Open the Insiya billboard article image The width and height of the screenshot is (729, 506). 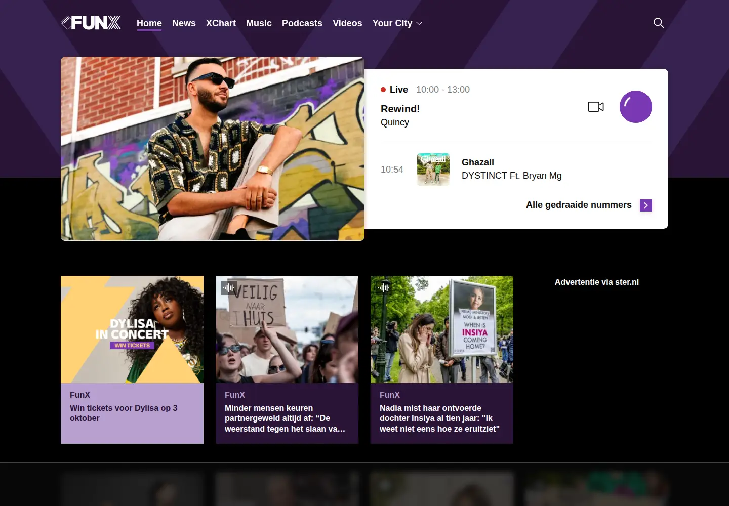tap(442, 329)
